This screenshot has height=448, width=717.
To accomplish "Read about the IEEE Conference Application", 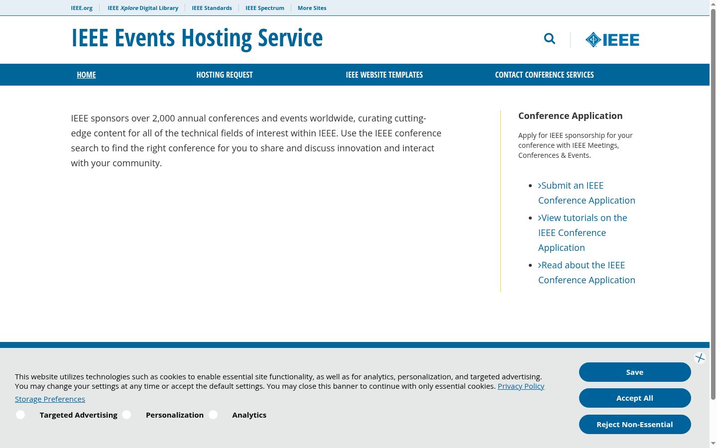I will pos(587,272).
